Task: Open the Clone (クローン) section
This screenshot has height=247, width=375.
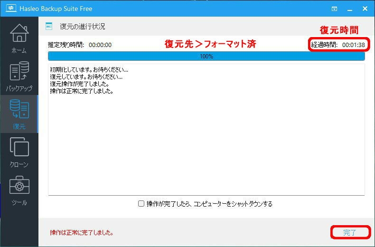Action: pos(19,152)
